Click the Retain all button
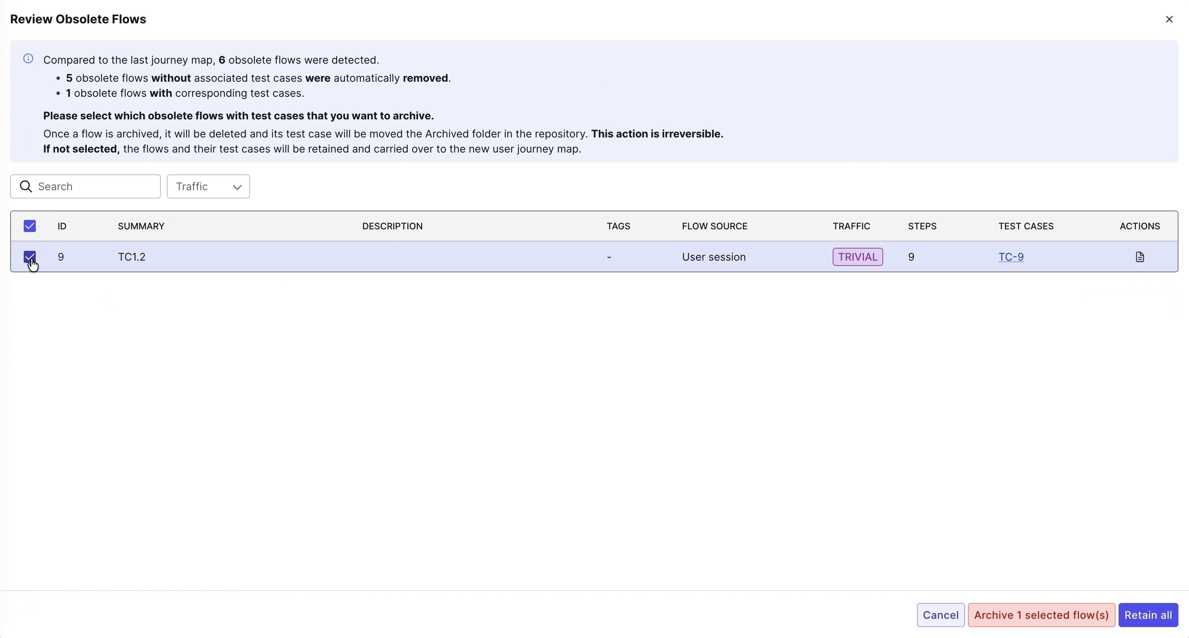 (1148, 615)
